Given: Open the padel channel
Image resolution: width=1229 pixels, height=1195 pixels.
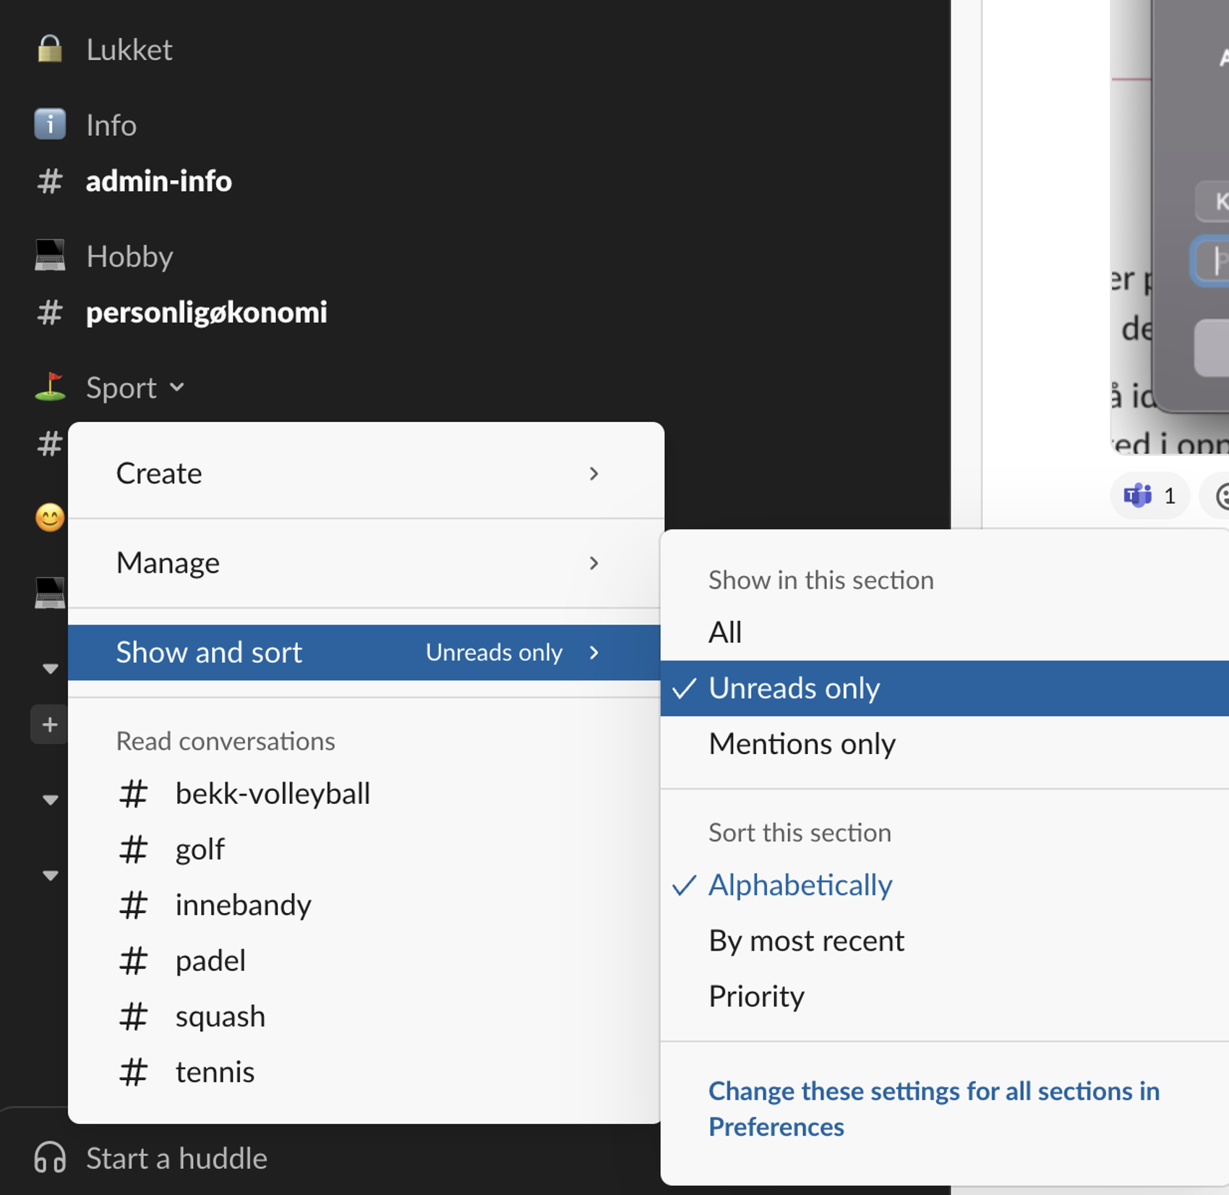Looking at the screenshot, I should click(366, 961).
